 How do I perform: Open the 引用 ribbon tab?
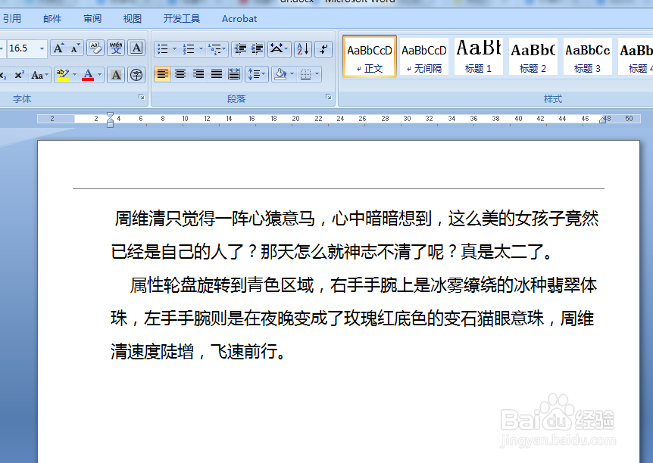coord(11,19)
